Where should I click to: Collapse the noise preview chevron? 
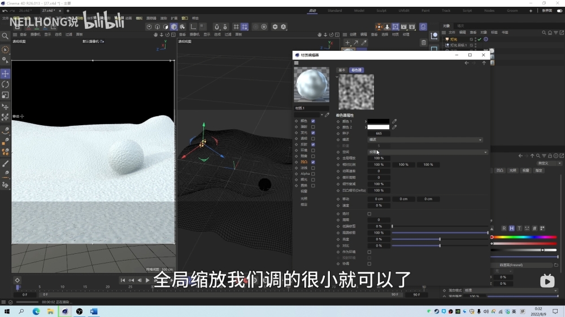point(337,77)
